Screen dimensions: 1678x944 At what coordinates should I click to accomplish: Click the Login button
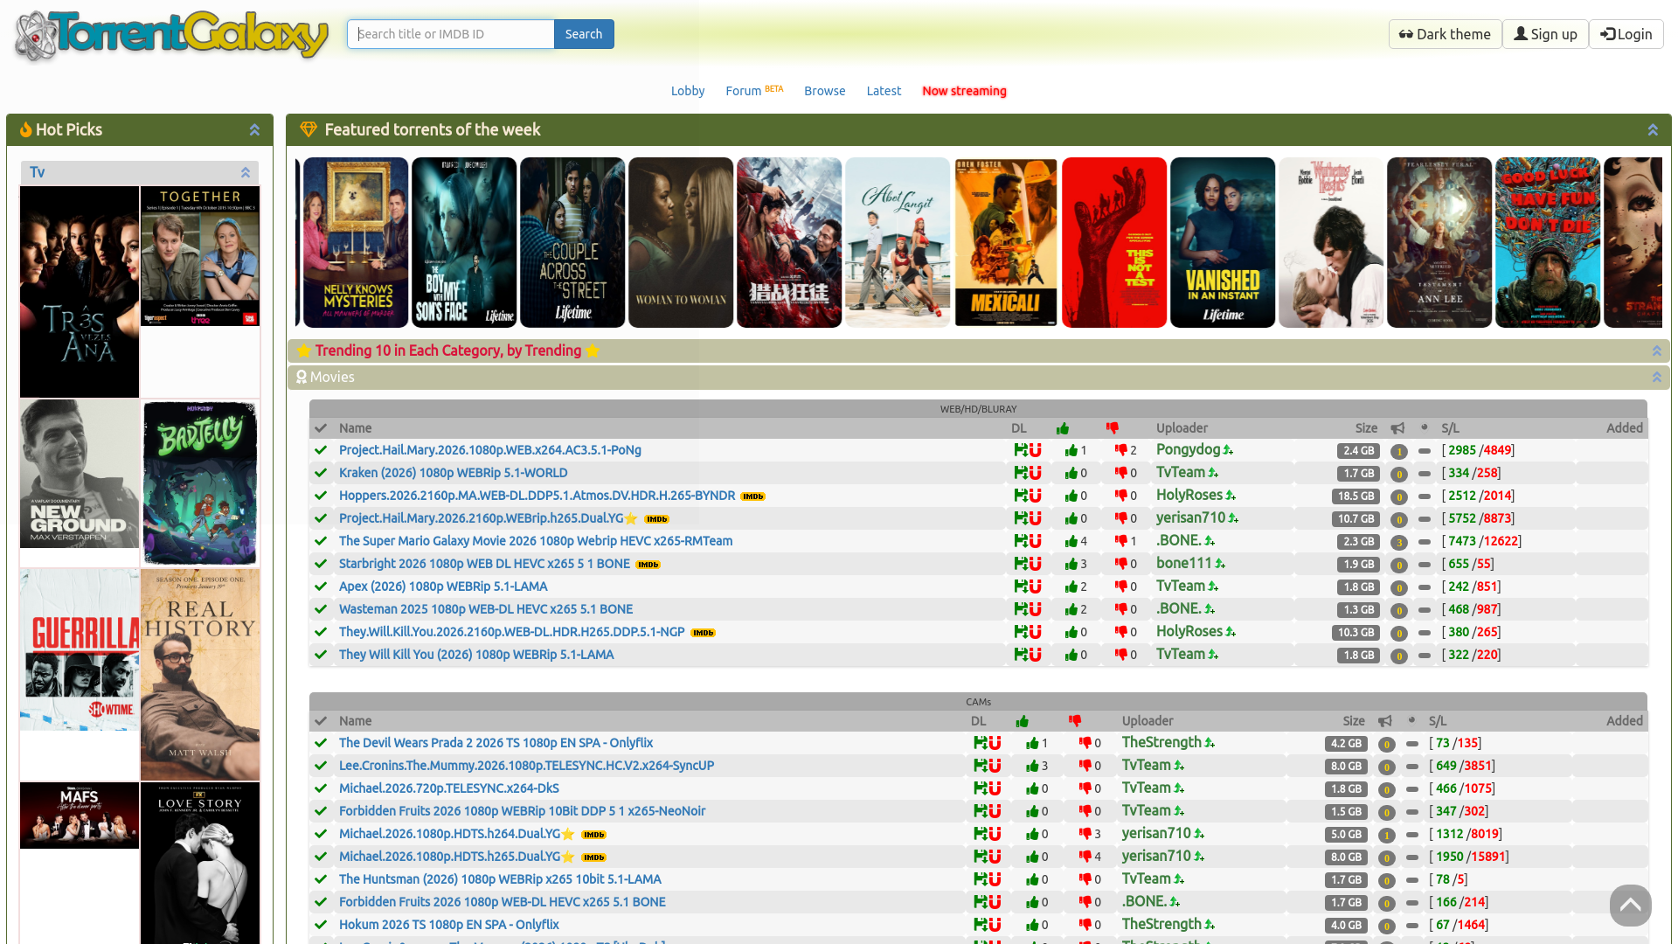tap(1626, 34)
